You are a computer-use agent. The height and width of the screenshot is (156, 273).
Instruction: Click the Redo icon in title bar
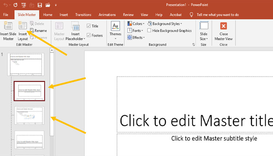pos(15,5)
